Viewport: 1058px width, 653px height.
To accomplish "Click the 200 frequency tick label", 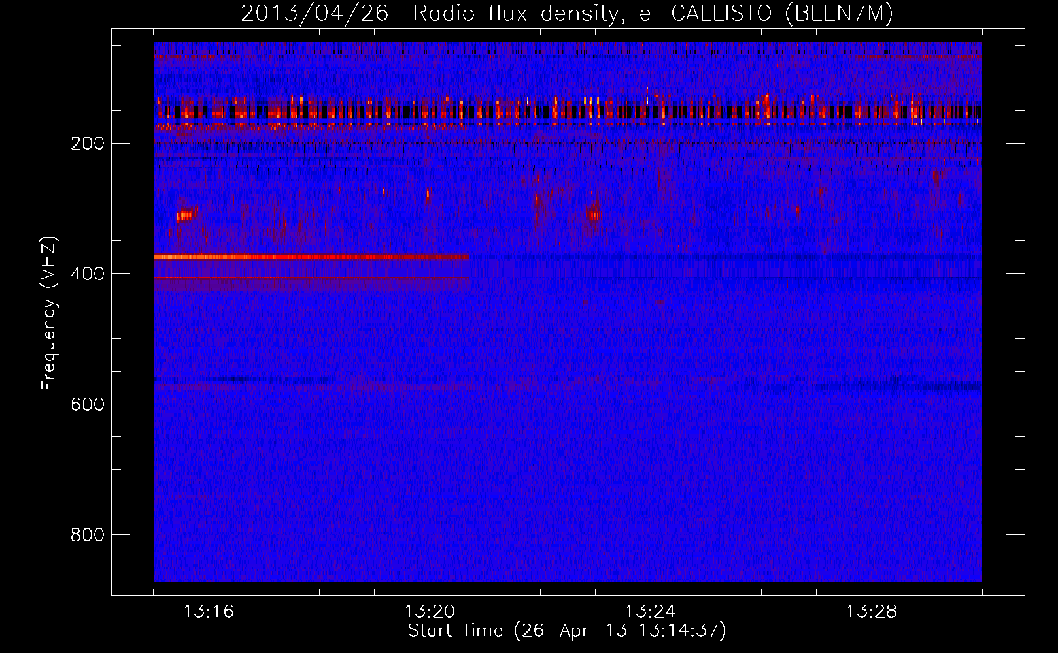I will click(x=88, y=144).
